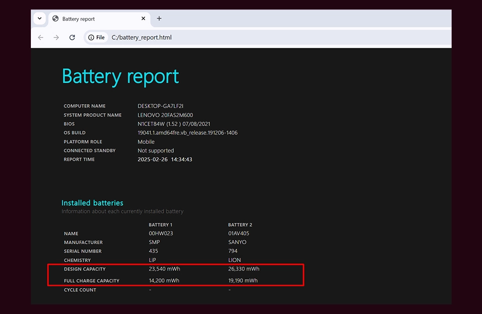This screenshot has height=314, width=482.
Task: Select connected standby value Not supported
Action: coord(155,151)
